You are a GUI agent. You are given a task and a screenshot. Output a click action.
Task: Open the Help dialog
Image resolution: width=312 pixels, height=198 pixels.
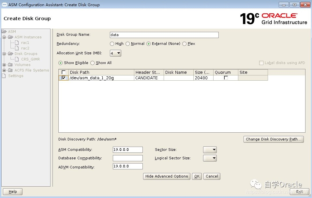click(12, 191)
